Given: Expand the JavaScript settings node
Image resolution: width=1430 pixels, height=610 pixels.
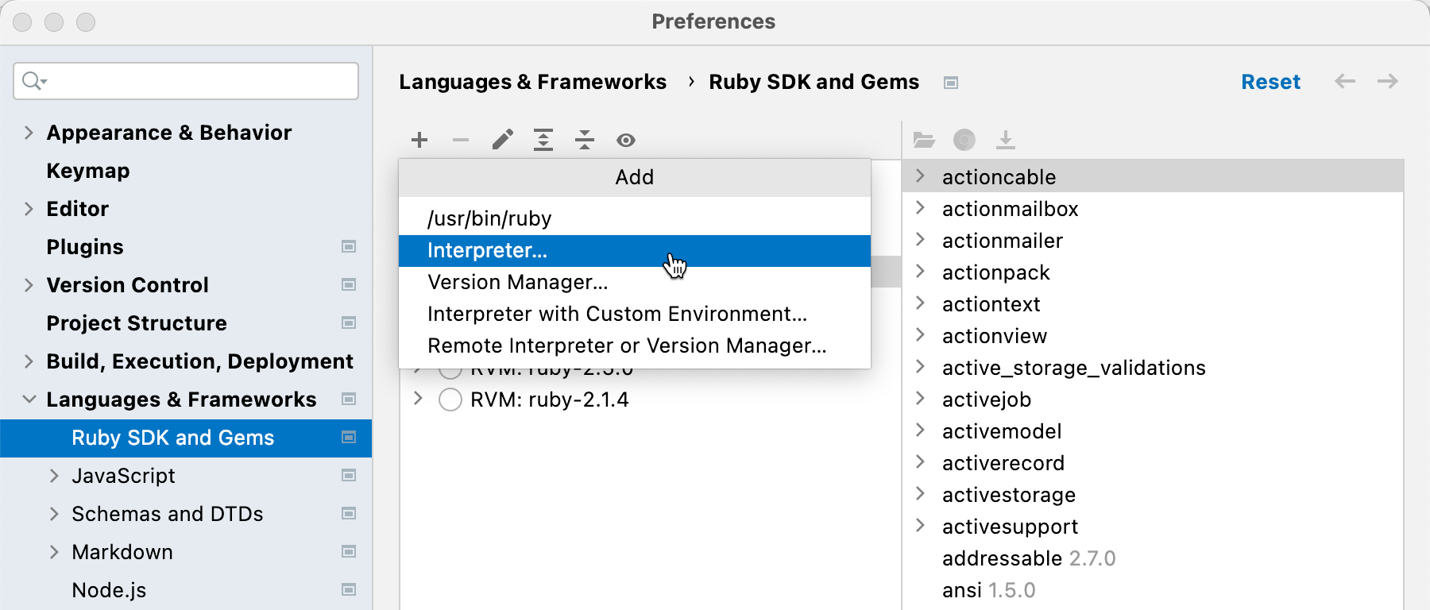Looking at the screenshot, I should [54, 476].
